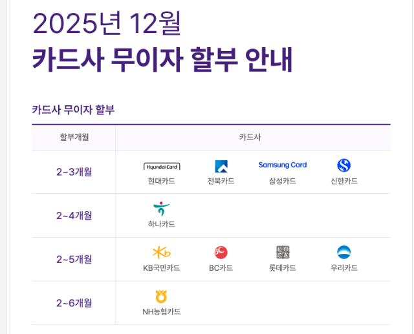Click the 카드사 무이자 할부 section heading
The image size is (414, 334).
point(73,110)
